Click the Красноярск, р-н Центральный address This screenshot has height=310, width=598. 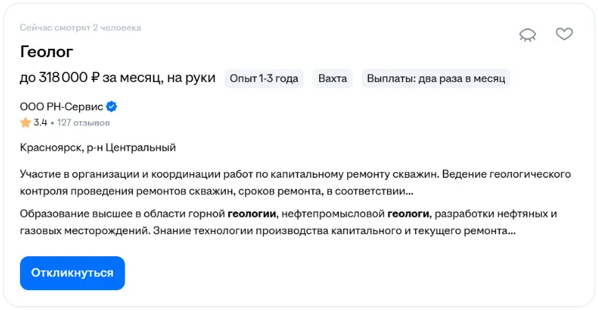point(98,147)
